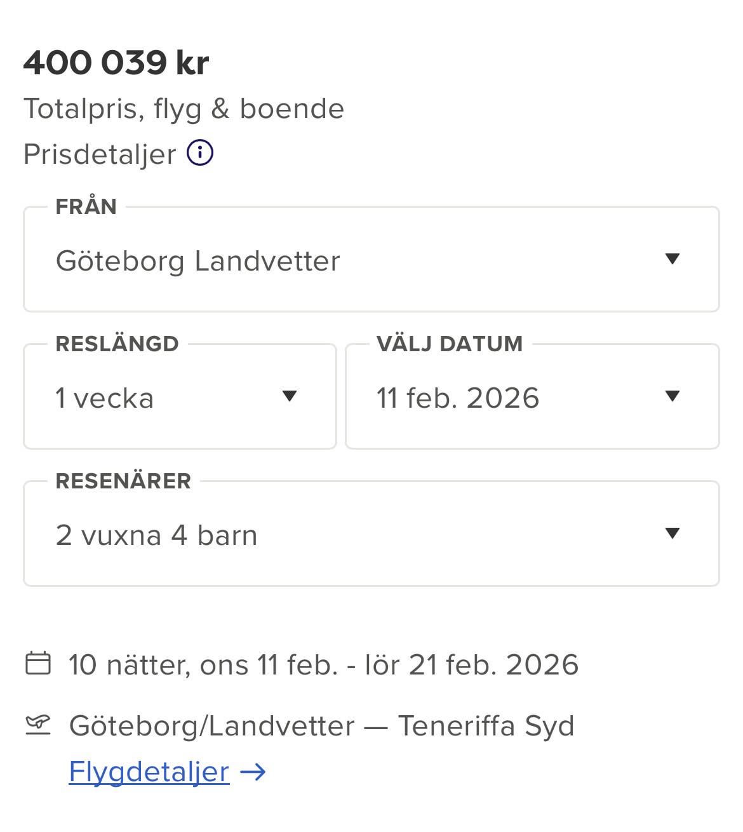The image size is (743, 832).
Task: Click the Reslängd field's down-arrow icon
Action: pyautogui.click(x=290, y=396)
